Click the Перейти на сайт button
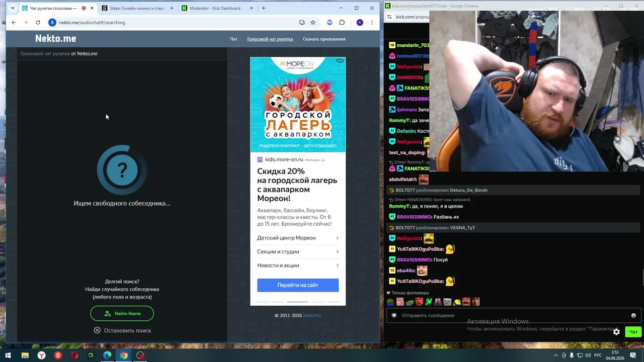This screenshot has width=644, height=362. (x=298, y=285)
